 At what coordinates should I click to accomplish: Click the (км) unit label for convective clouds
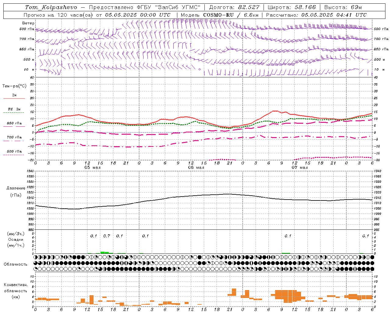[16, 296]
